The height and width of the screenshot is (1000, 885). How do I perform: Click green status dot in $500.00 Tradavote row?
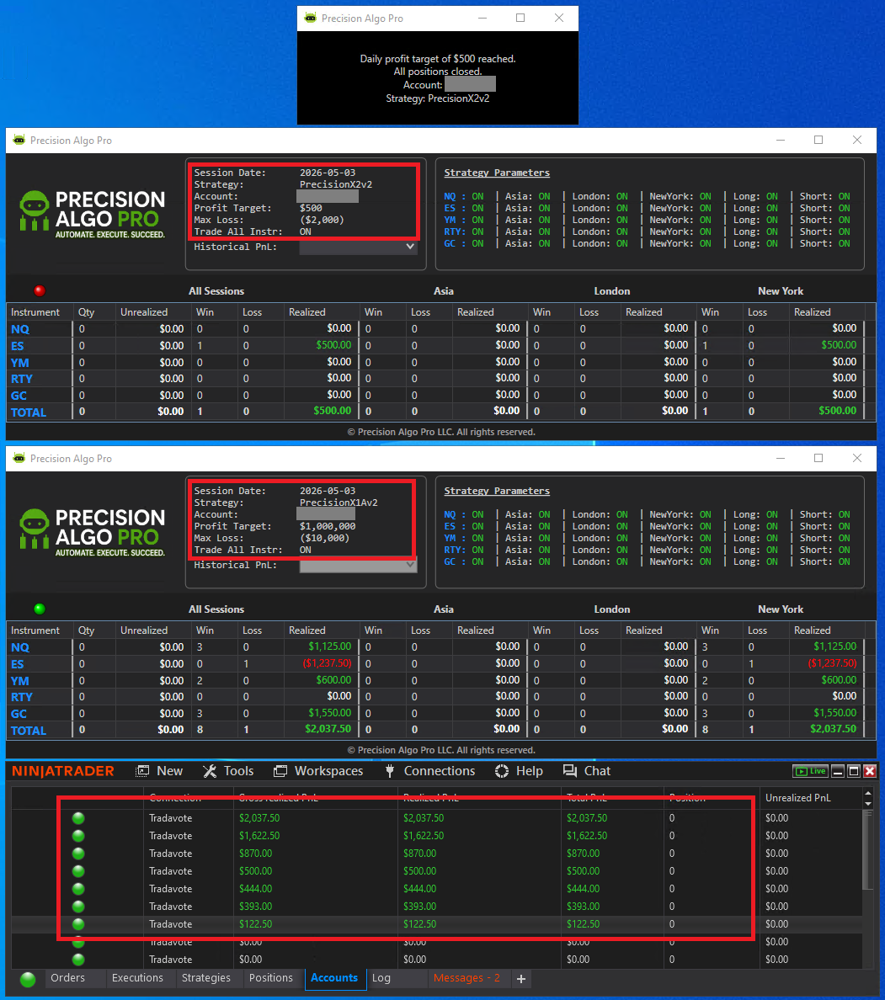(78, 871)
